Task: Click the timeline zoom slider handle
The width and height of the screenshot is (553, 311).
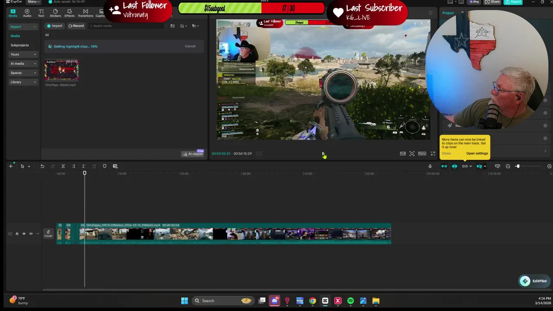Action: click(x=517, y=166)
